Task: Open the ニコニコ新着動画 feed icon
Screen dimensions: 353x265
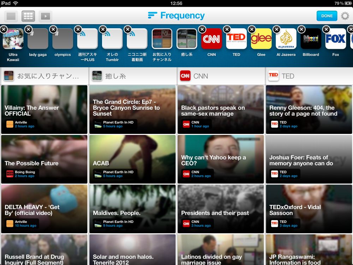Action: tap(137, 39)
